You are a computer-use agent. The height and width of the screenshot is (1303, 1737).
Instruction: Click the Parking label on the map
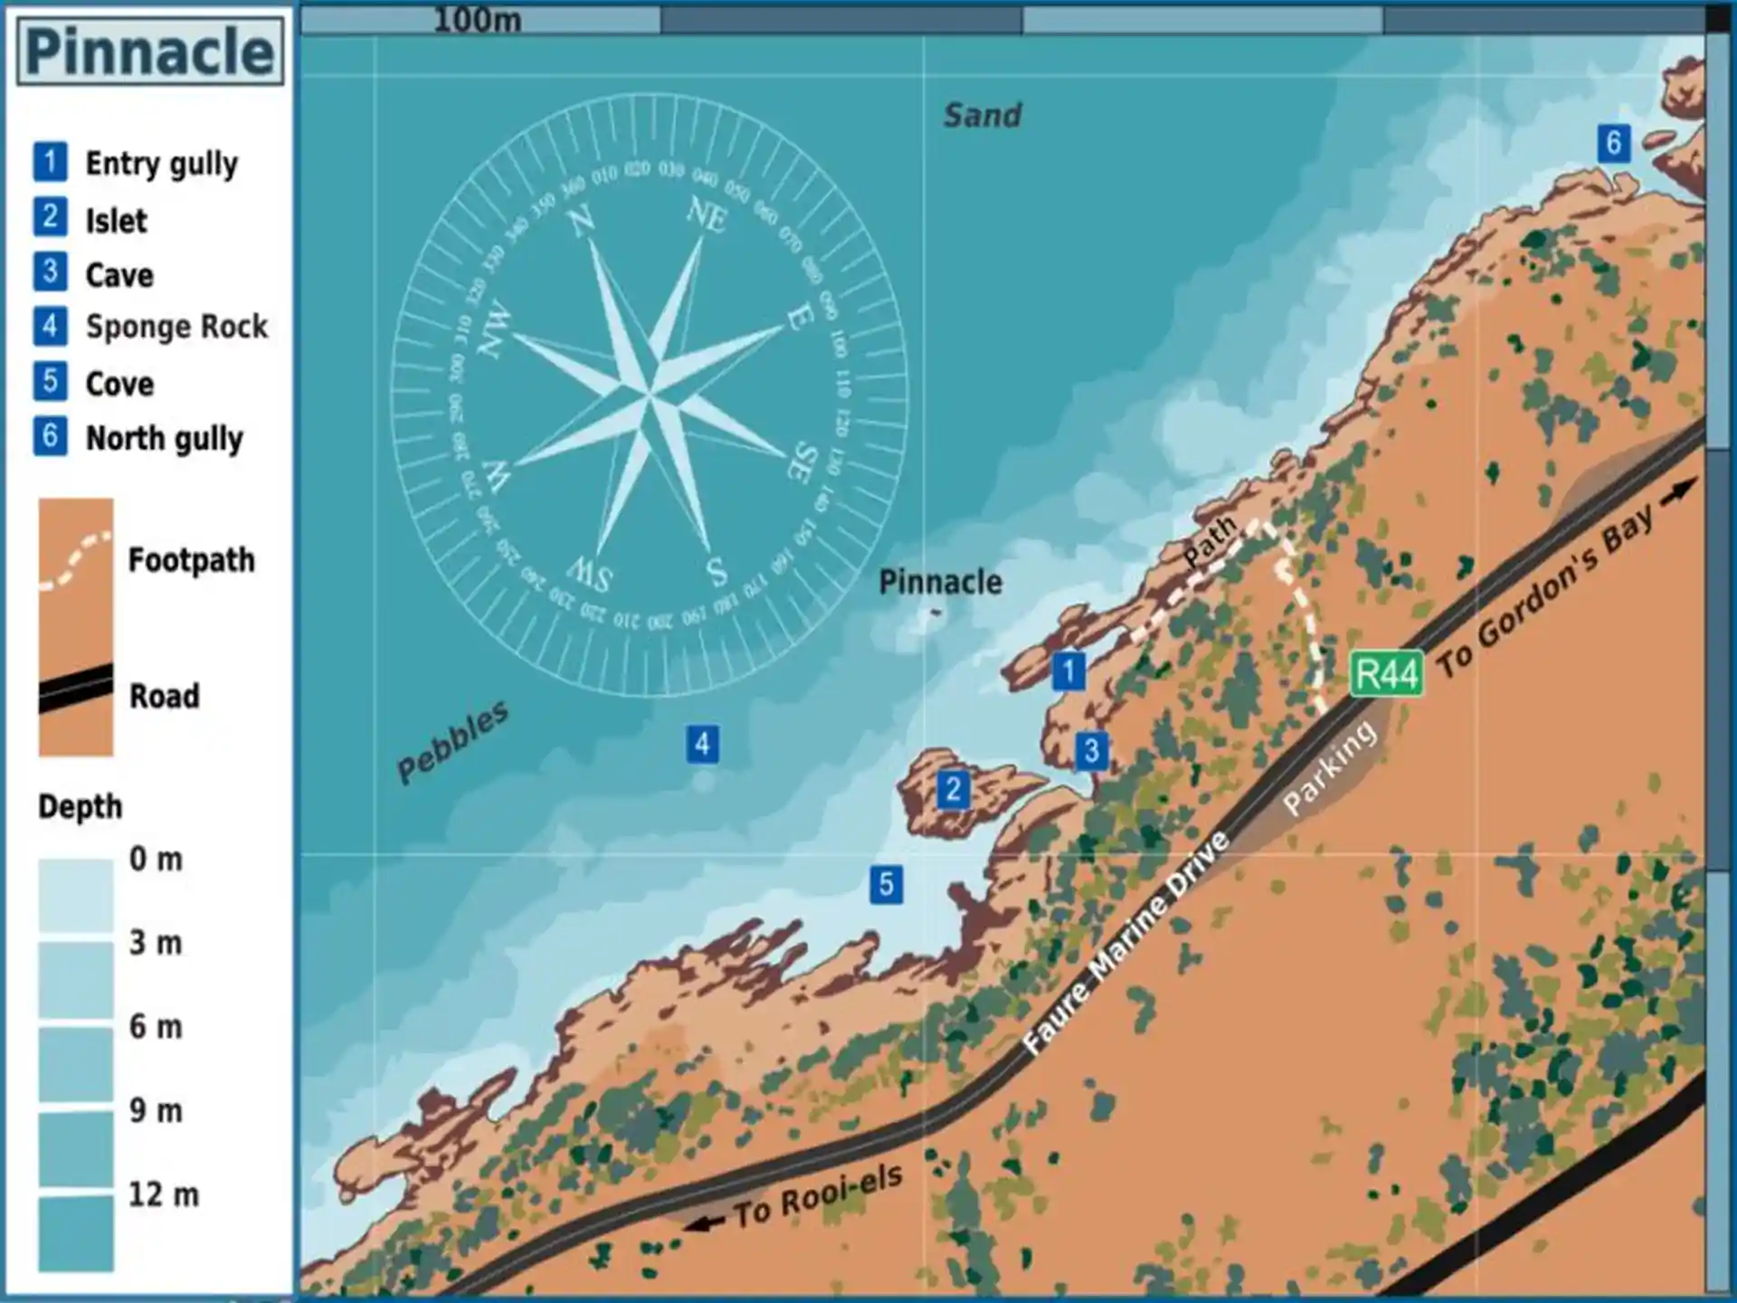point(1330,768)
